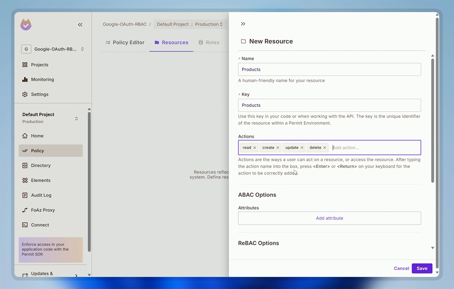Click the FoAz Proxy icon
The height and width of the screenshot is (289, 454).
coord(25,210)
